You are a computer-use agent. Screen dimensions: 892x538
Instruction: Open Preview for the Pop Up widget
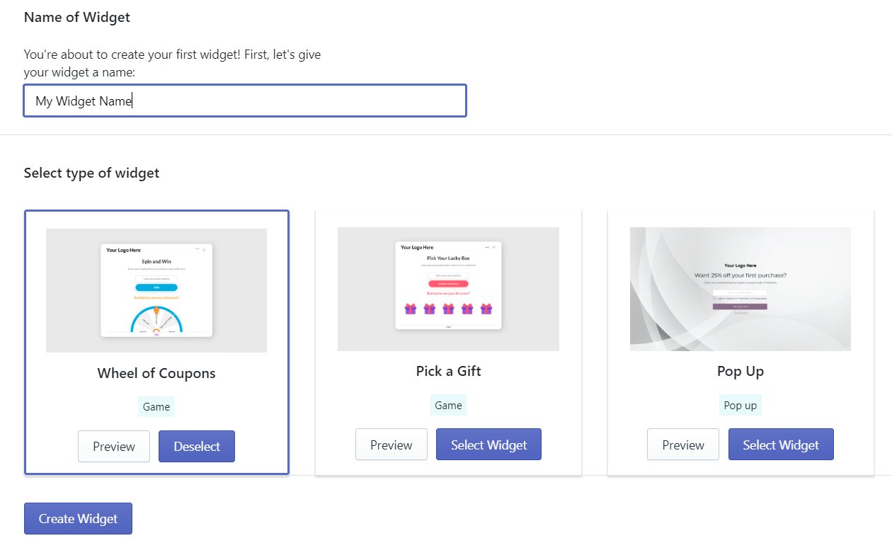click(x=683, y=445)
